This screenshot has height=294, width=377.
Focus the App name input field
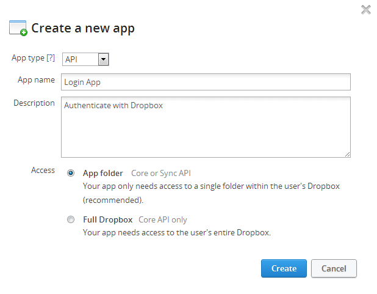tap(206, 82)
